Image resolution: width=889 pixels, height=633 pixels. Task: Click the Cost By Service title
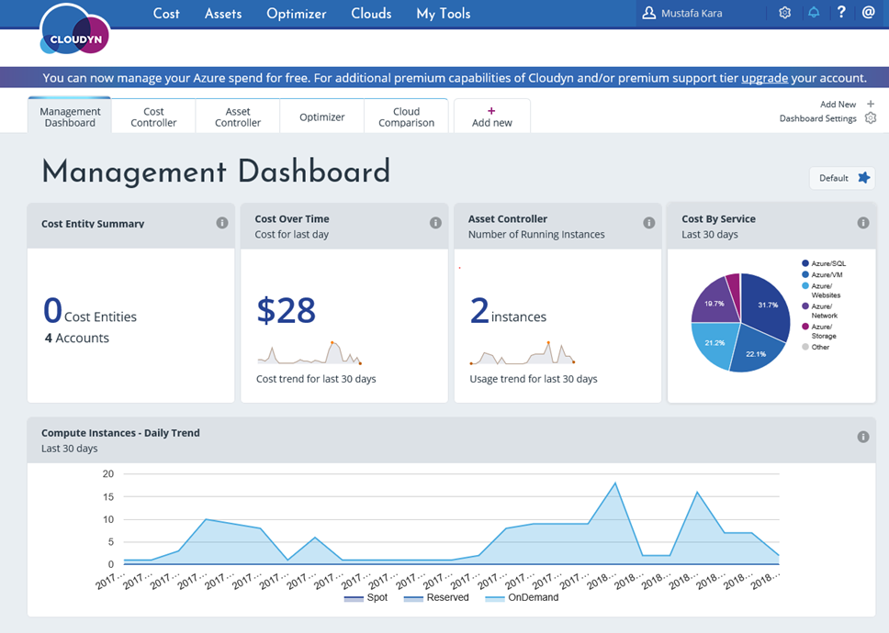pyautogui.click(x=718, y=218)
